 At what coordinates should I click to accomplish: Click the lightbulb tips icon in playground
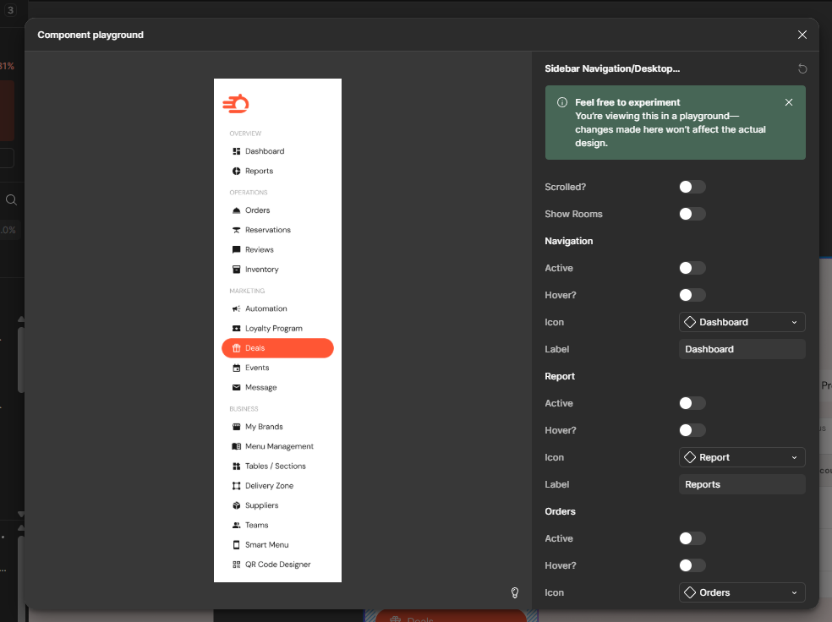point(515,592)
